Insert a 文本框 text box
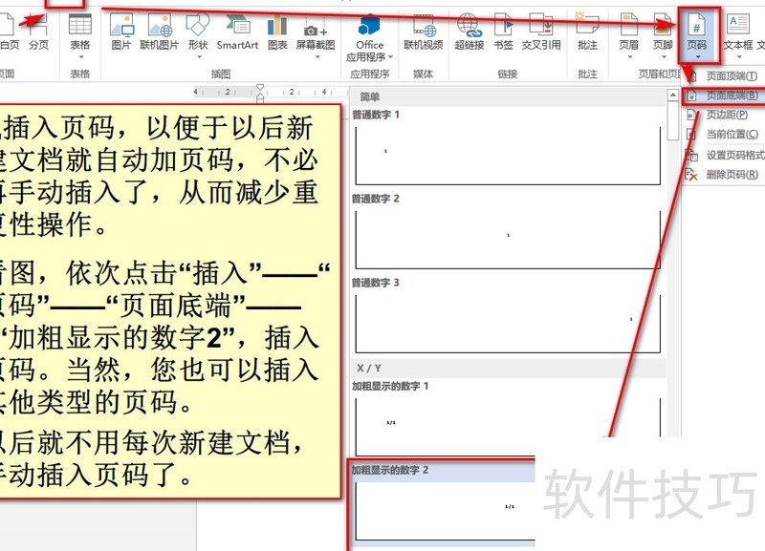 point(737,35)
